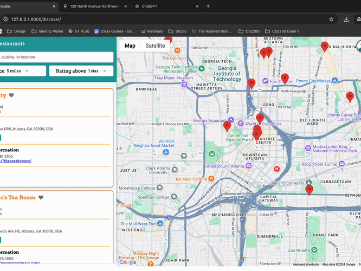Click Martin Luther King Jr. Park icon

tap(308, 149)
